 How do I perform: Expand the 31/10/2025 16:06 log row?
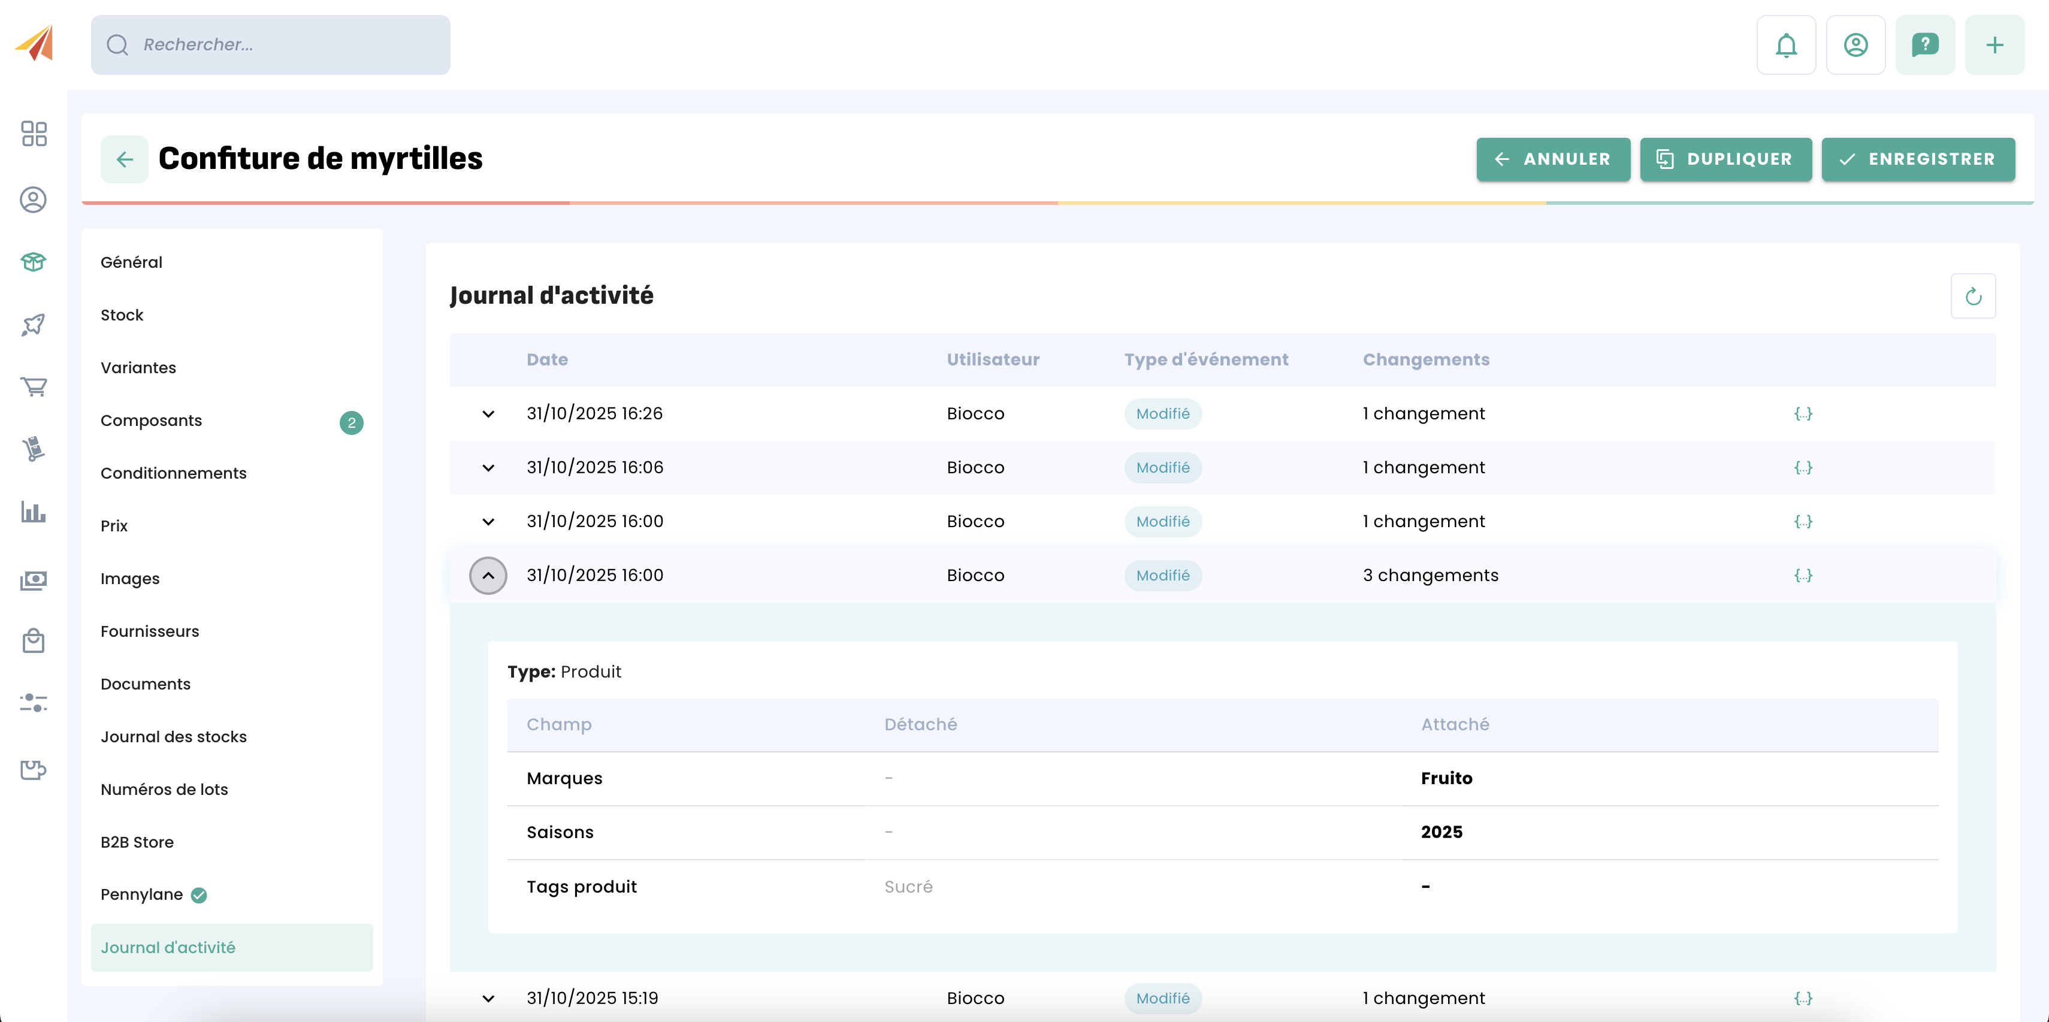pos(488,468)
